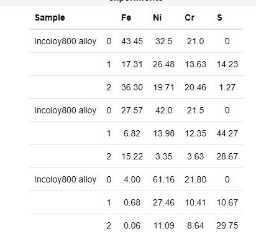Click the Ni column header
The image size is (256, 236).
click(157, 17)
